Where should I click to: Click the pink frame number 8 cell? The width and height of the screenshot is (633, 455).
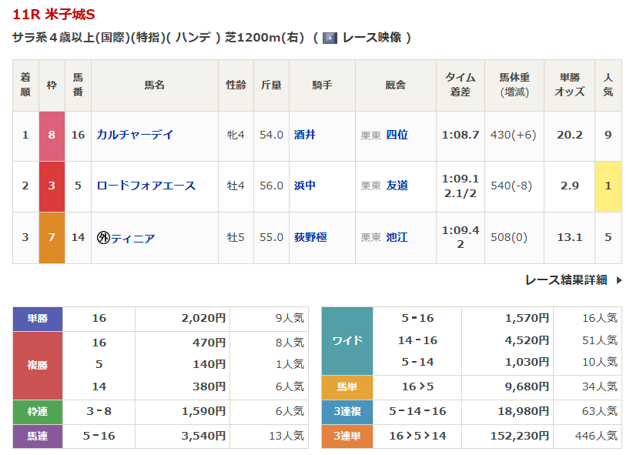(52, 135)
